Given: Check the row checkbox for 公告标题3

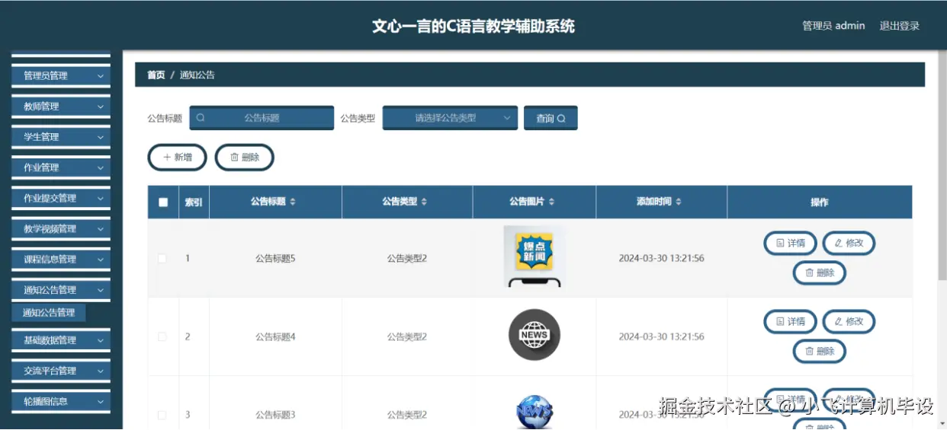Looking at the screenshot, I should tap(162, 415).
